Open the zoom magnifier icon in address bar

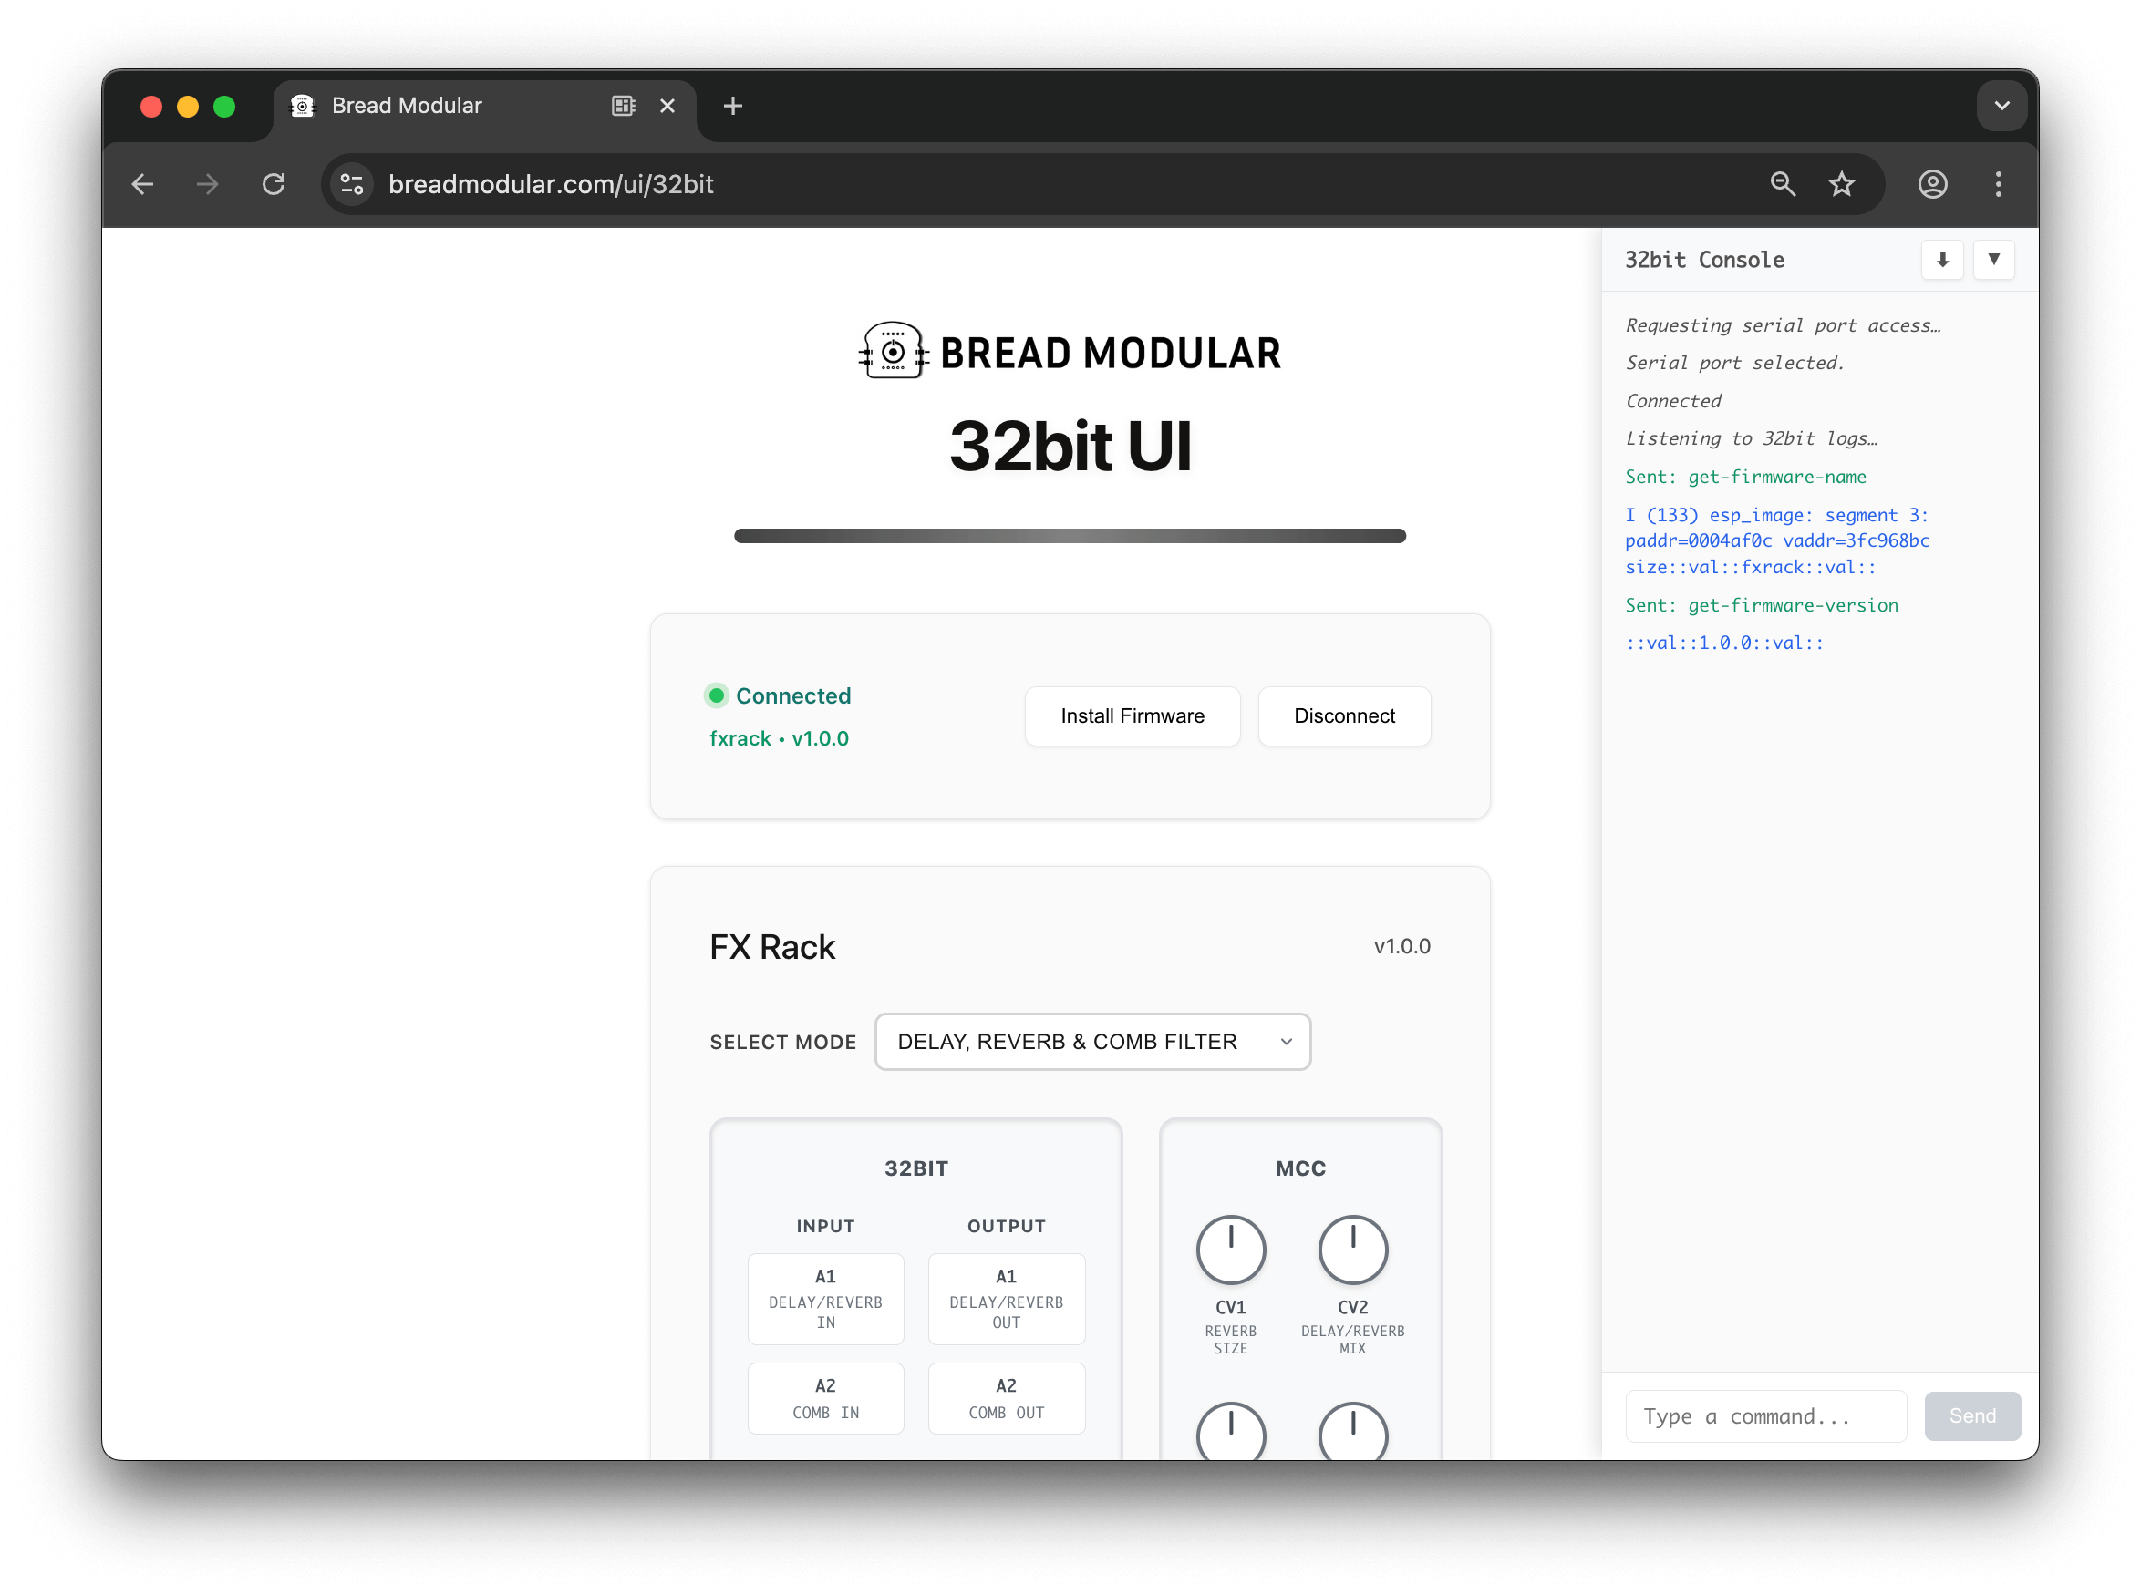[x=1783, y=183]
